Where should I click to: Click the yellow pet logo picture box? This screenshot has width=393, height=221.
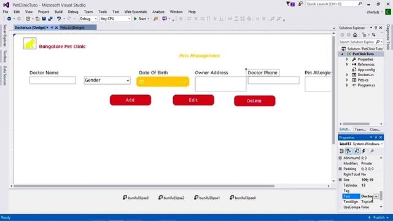[x=29, y=44]
